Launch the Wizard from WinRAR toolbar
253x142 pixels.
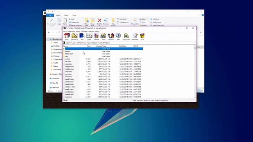point(111,37)
